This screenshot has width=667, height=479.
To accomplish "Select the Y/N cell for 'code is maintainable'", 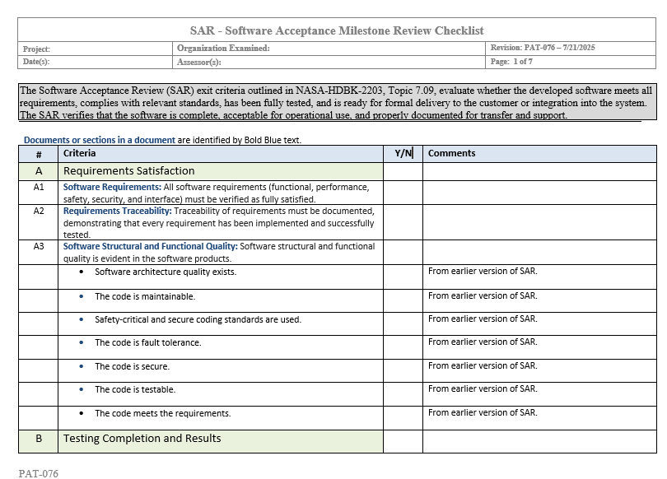I will coord(403,300).
